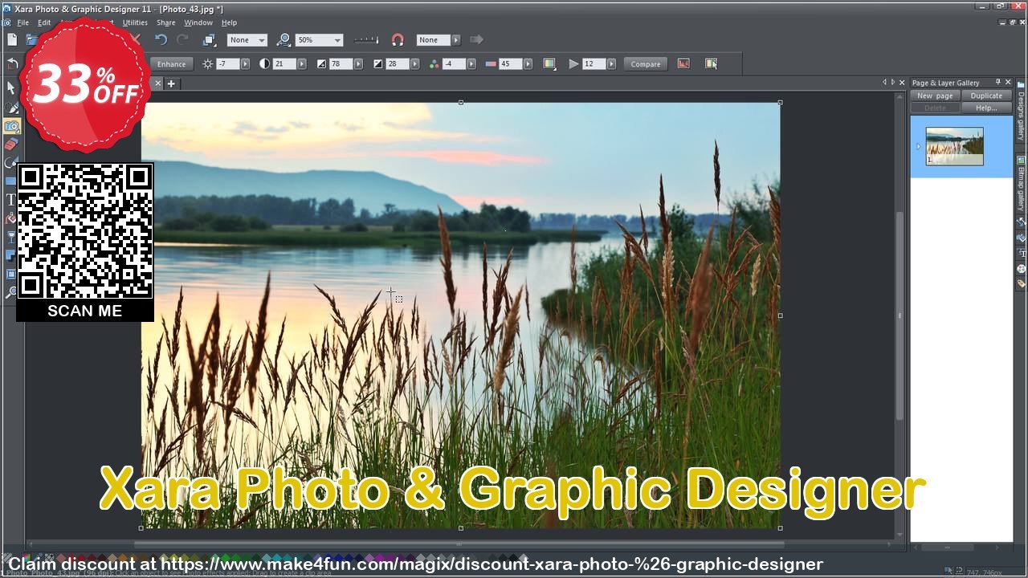Select the Text tool
The width and height of the screenshot is (1028, 578).
10,200
